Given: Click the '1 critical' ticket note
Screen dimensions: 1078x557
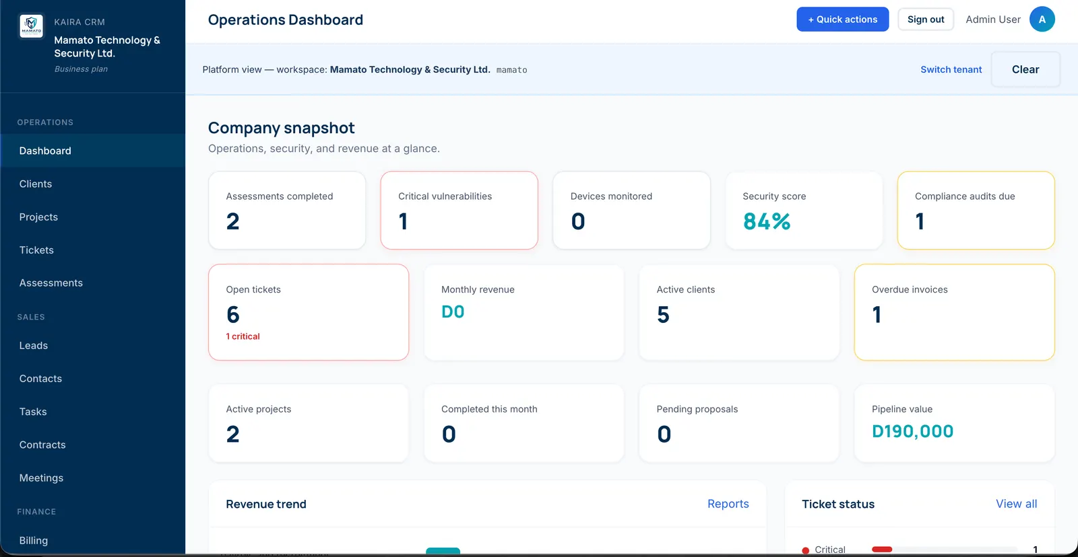Looking at the screenshot, I should tap(243, 336).
